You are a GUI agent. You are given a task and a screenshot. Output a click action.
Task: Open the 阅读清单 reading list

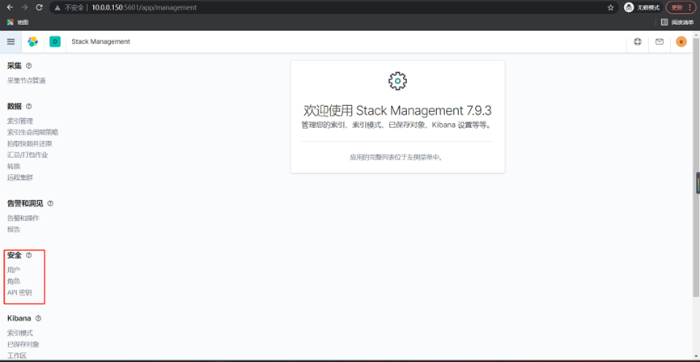click(677, 22)
